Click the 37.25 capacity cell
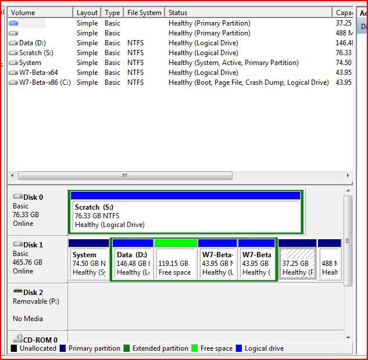The width and height of the screenshot is (368, 360). pos(344,23)
